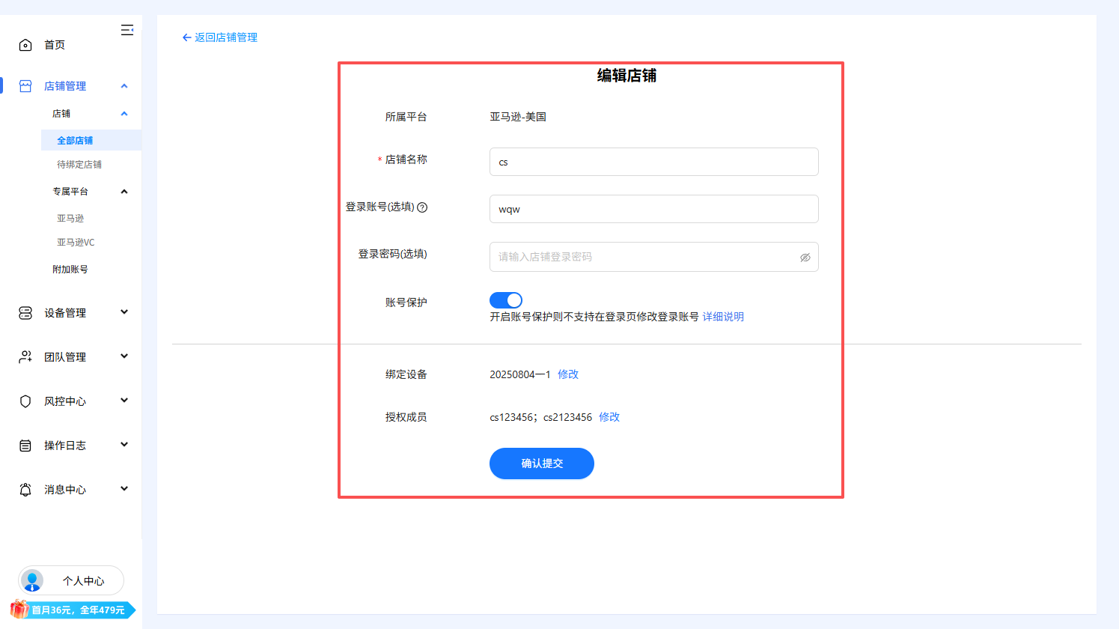Click the 返回店铺管理 back link

click(219, 37)
